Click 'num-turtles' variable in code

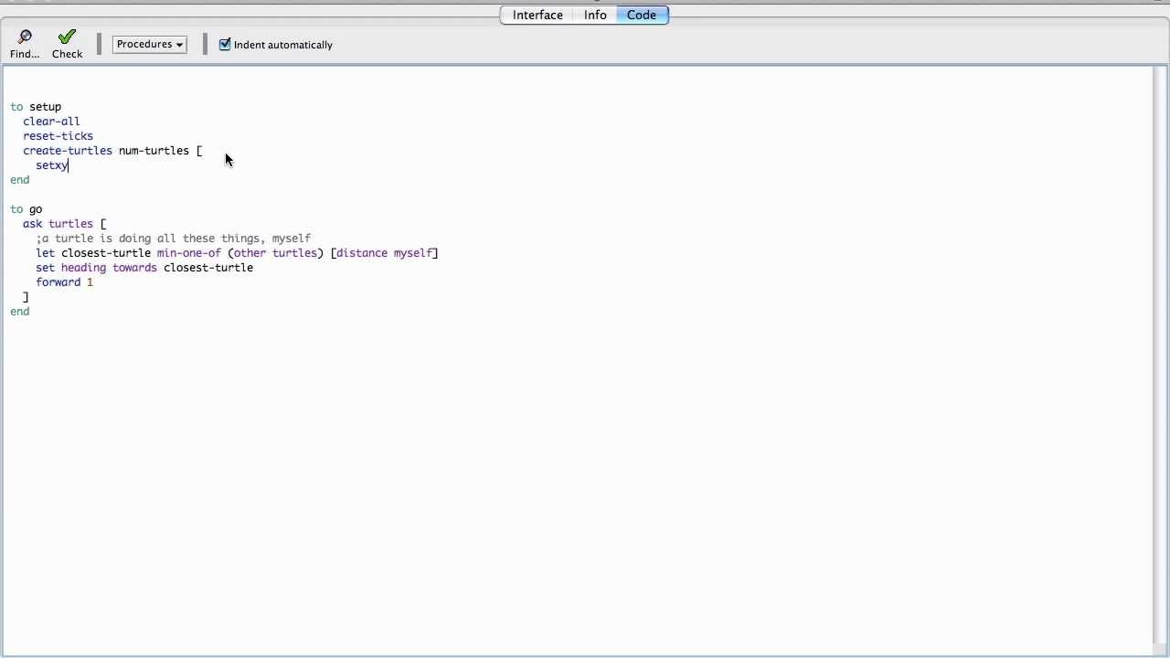click(x=154, y=151)
